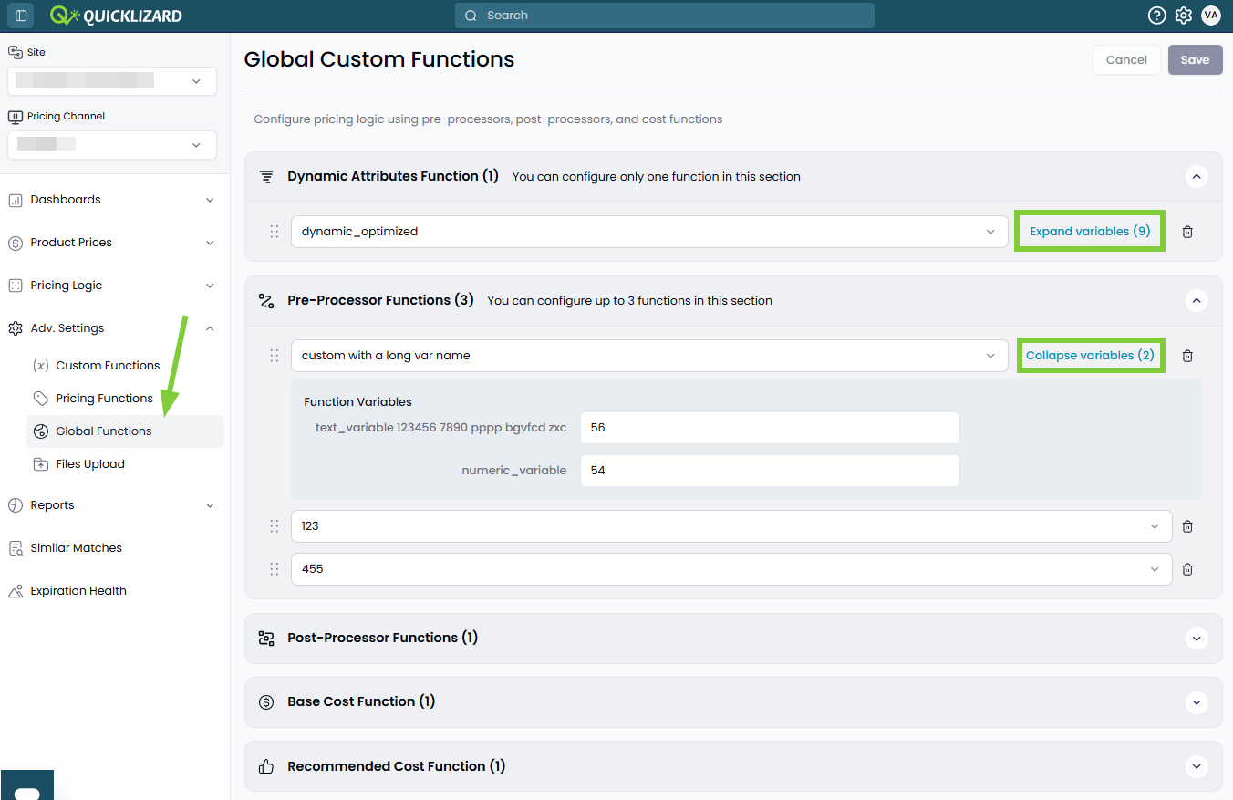Open the Site dropdown selector
Screen dimensions: 1233x800
tap(112, 81)
